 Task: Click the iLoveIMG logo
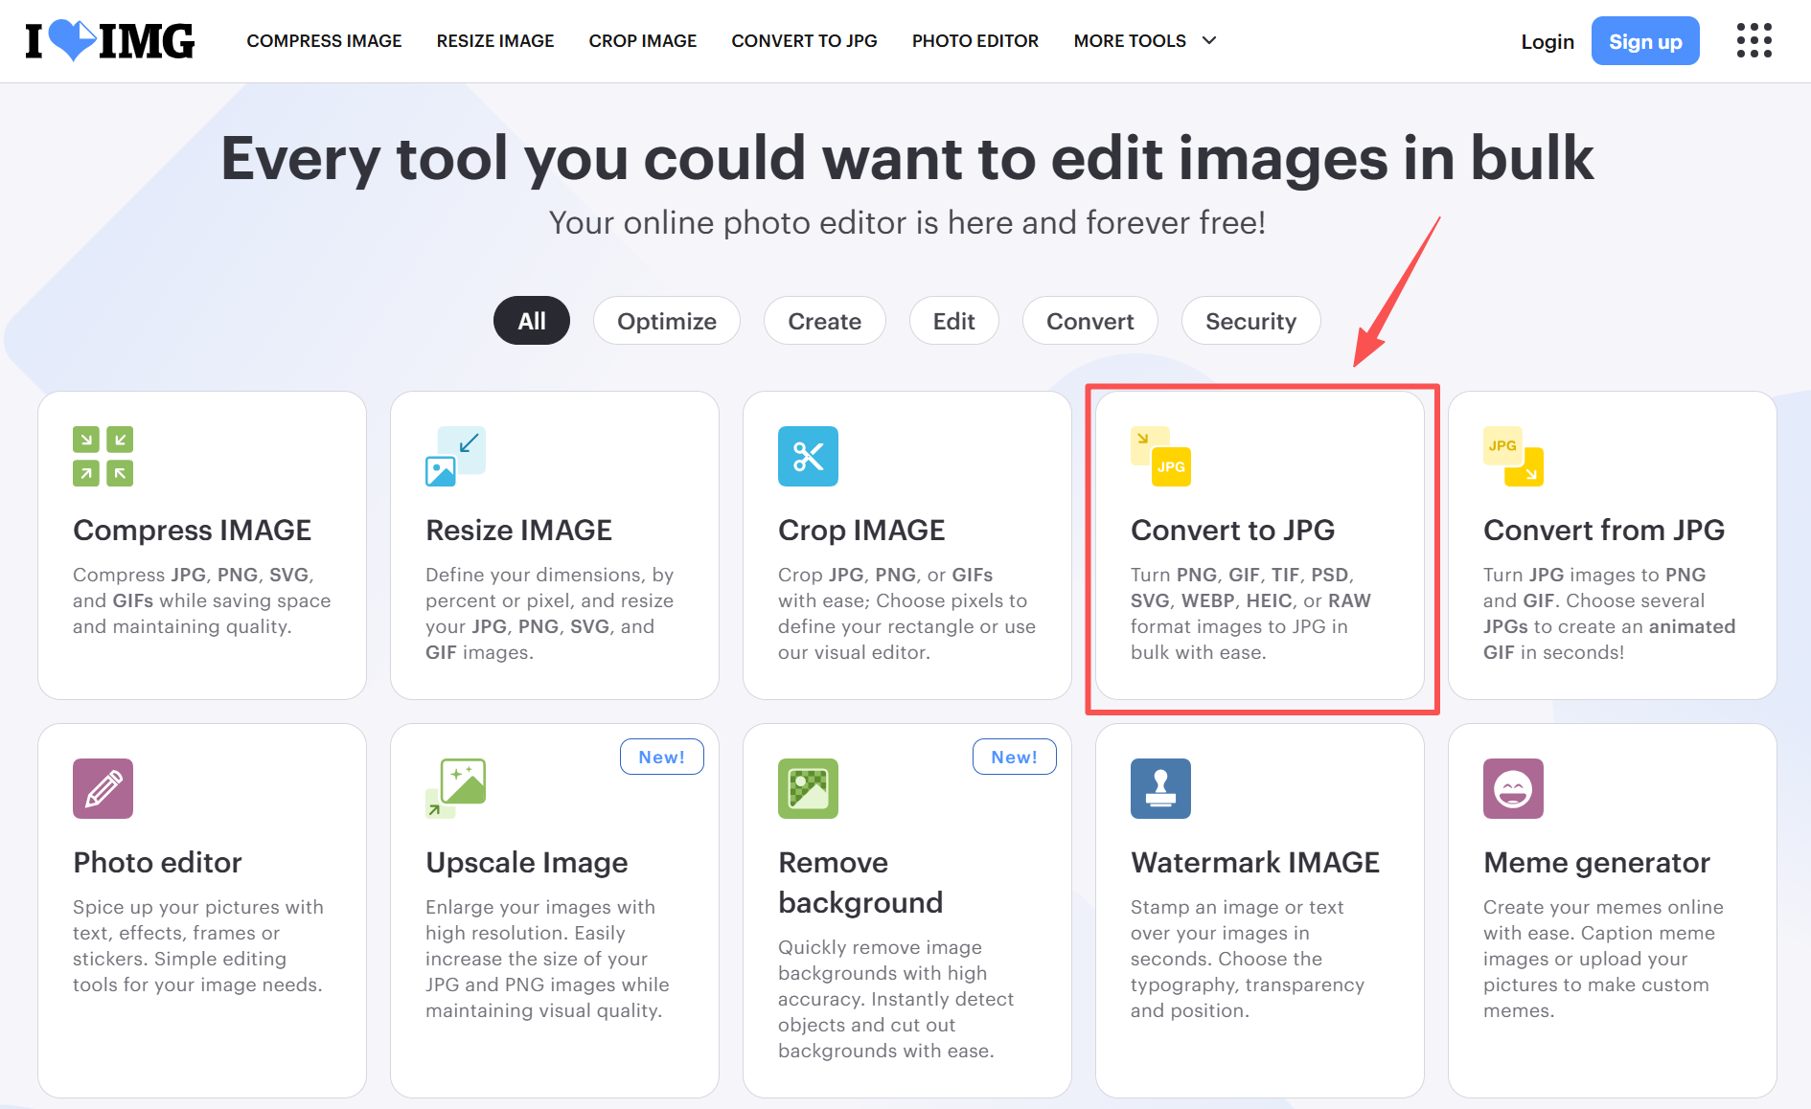point(110,41)
